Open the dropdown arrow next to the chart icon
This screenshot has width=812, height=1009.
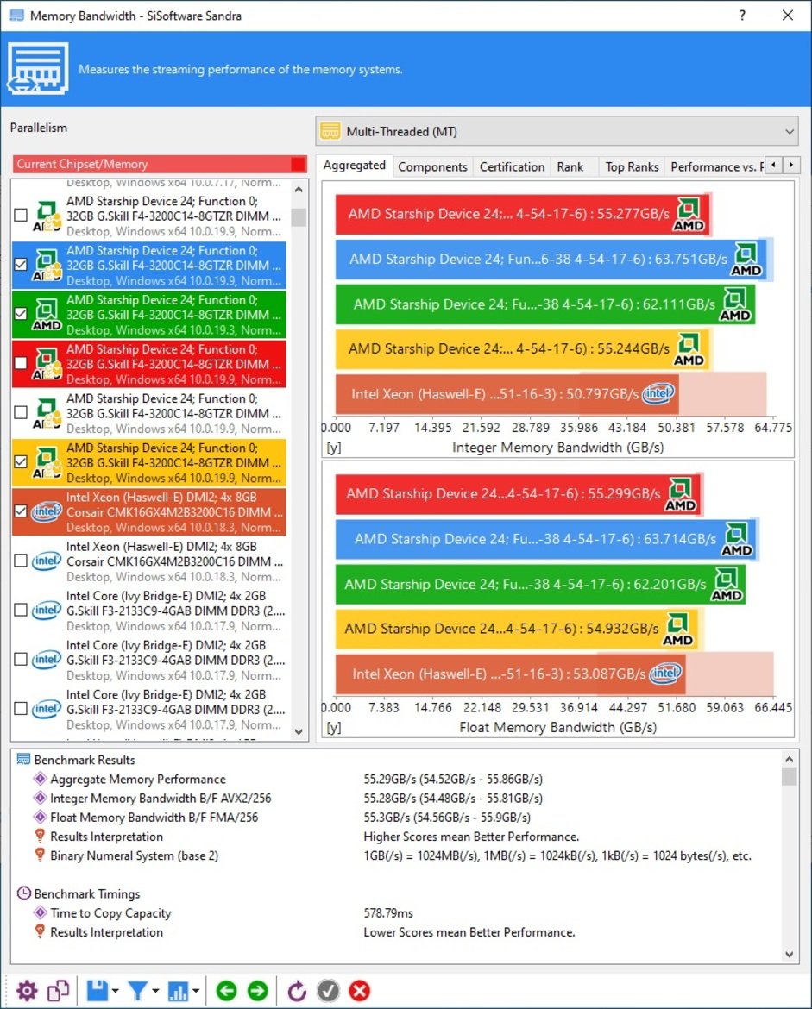tap(196, 991)
